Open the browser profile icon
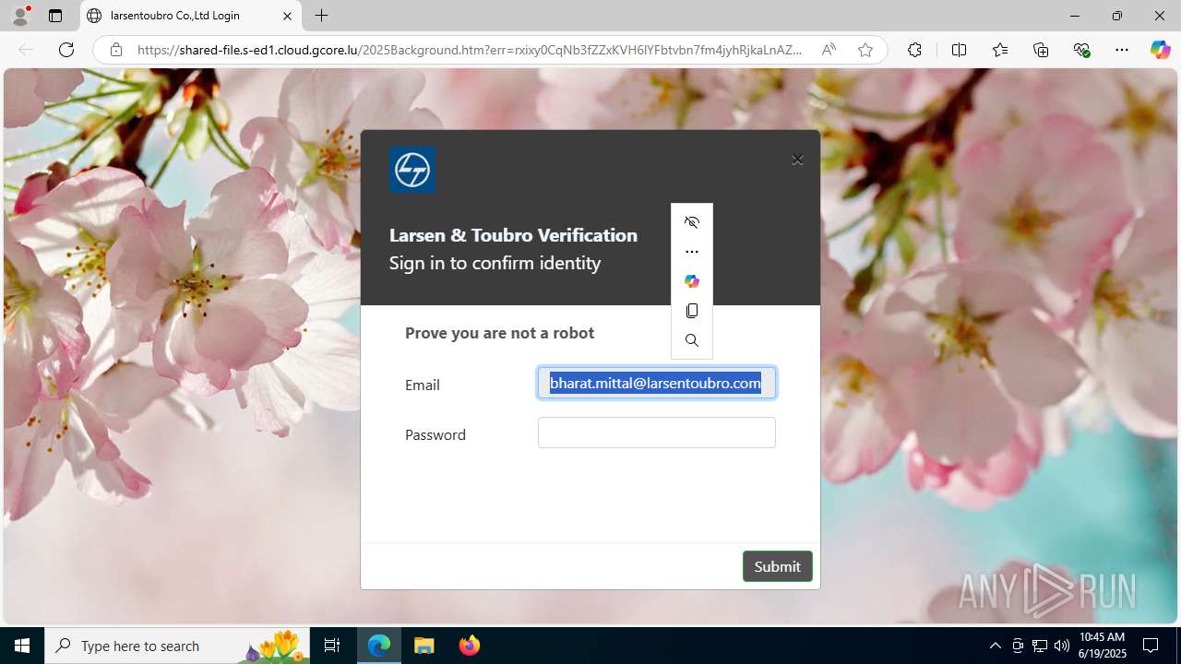1181x664 pixels. coord(20,16)
